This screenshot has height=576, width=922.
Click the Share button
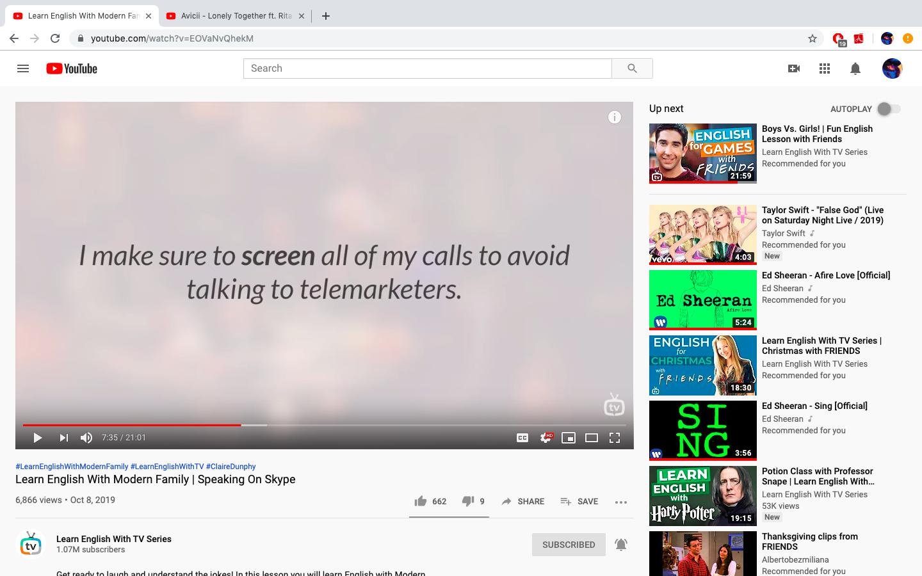coord(522,501)
